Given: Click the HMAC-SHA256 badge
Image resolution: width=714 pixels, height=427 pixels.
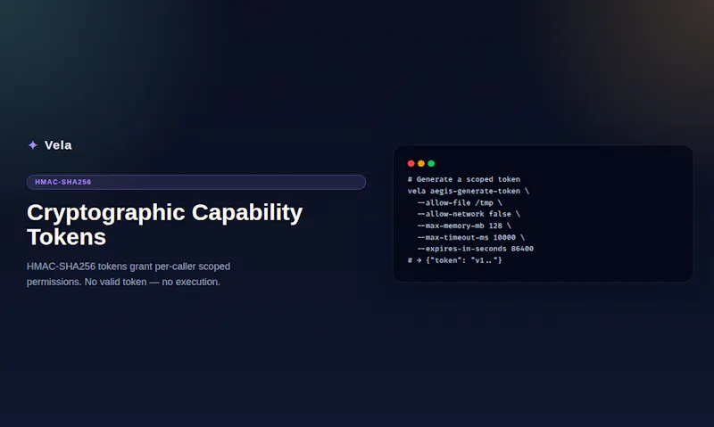Looking at the screenshot, I should pyautogui.click(x=196, y=182).
